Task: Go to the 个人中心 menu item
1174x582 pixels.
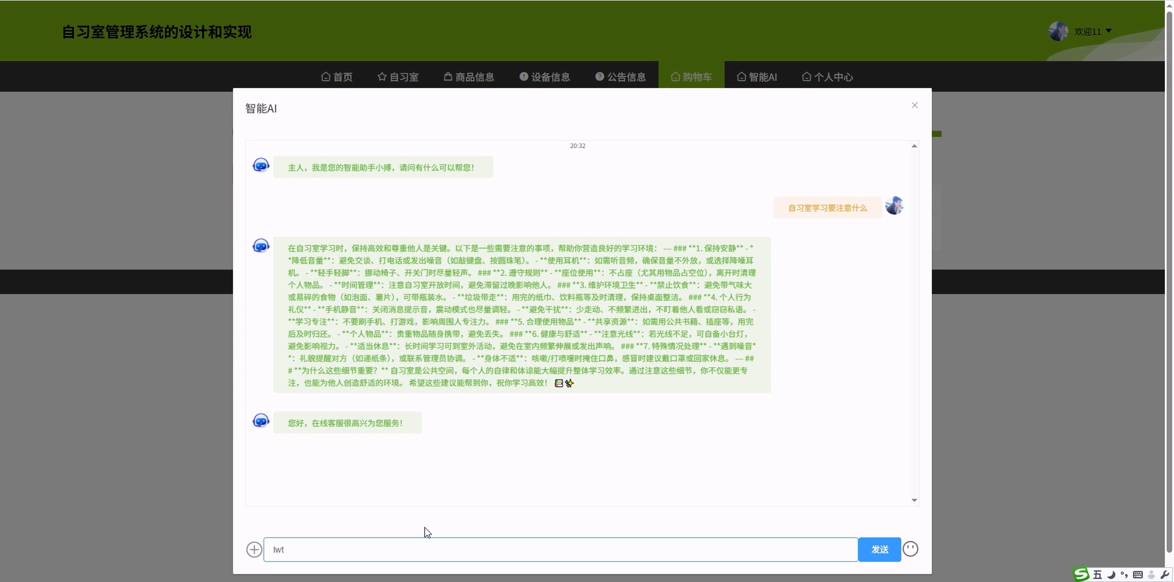Action: [x=827, y=77]
